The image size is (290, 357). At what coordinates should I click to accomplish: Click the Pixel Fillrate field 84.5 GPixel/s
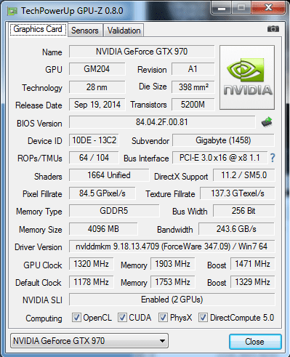102,193
